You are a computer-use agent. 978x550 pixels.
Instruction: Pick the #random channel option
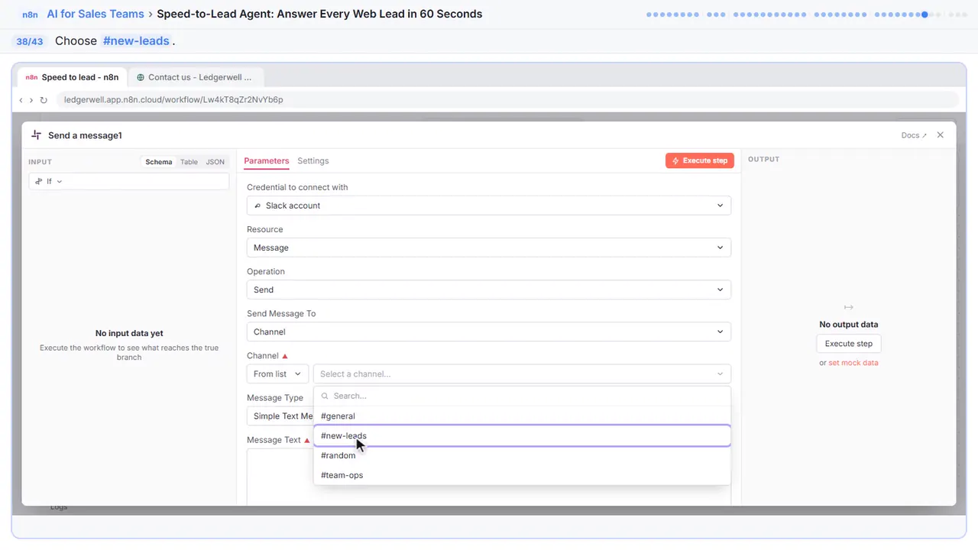(522, 455)
